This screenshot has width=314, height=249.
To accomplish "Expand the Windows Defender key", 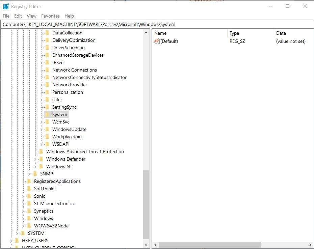I will (35, 159).
